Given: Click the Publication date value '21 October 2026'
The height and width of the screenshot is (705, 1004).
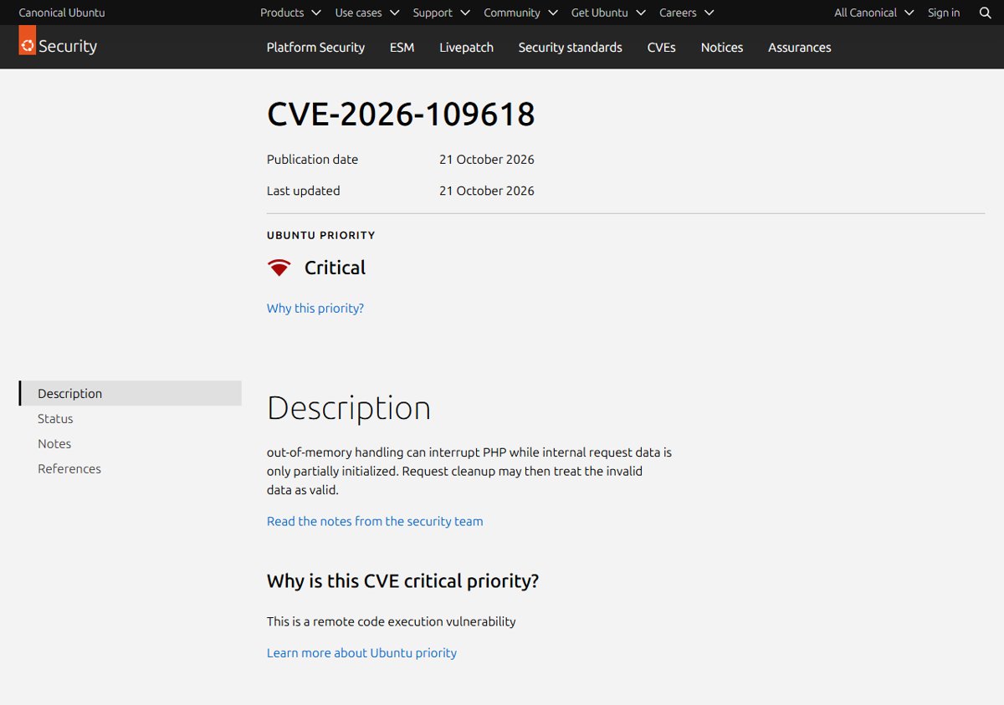Looking at the screenshot, I should (x=486, y=159).
